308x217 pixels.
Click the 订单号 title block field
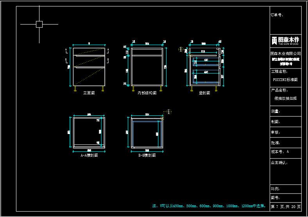pos(286,20)
